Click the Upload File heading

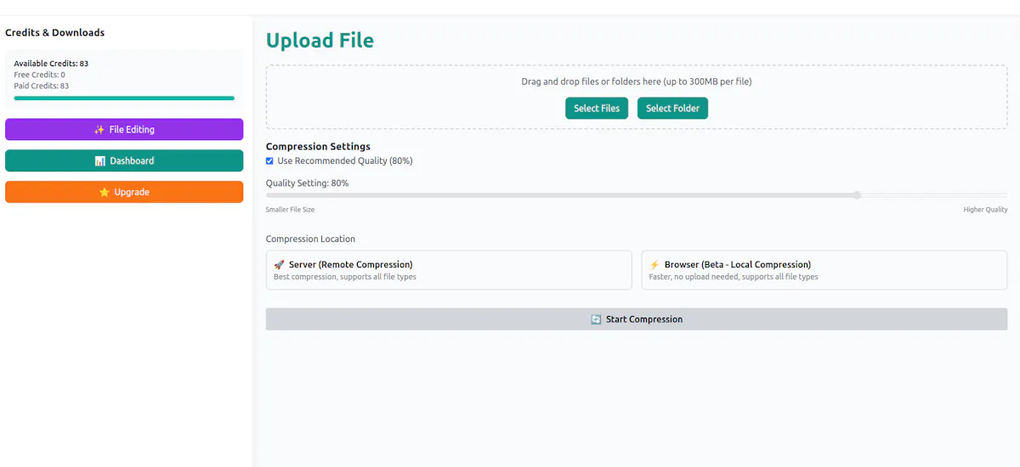[320, 41]
